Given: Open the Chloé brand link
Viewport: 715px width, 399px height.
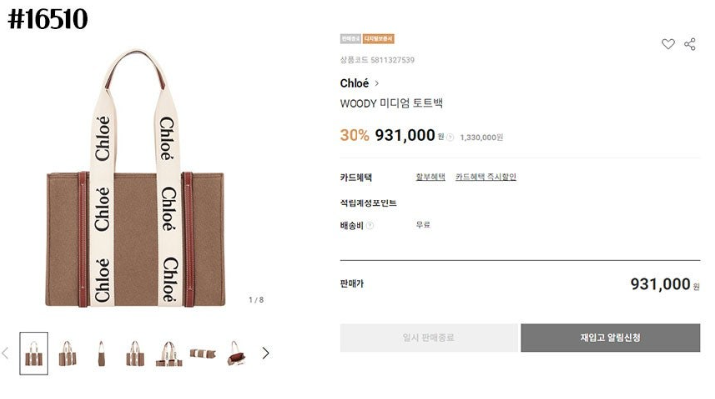Looking at the screenshot, I should 355,83.
